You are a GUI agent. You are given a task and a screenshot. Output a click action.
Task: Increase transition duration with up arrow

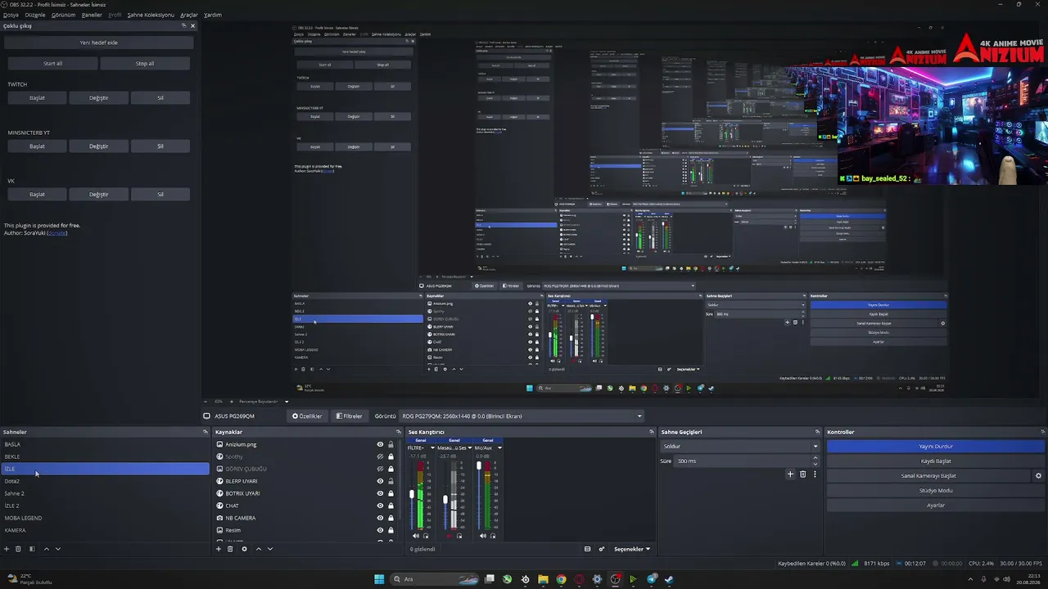(815, 459)
